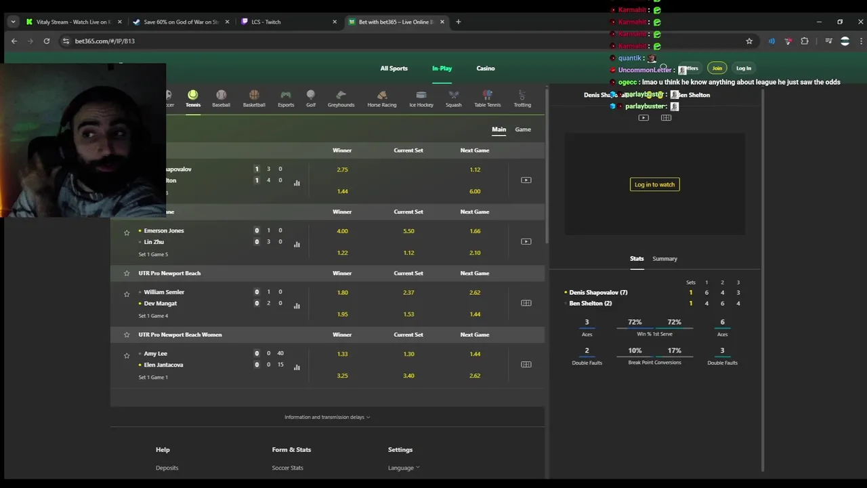Open the Baseball sport icon
This screenshot has height=488, width=867.
(221, 98)
